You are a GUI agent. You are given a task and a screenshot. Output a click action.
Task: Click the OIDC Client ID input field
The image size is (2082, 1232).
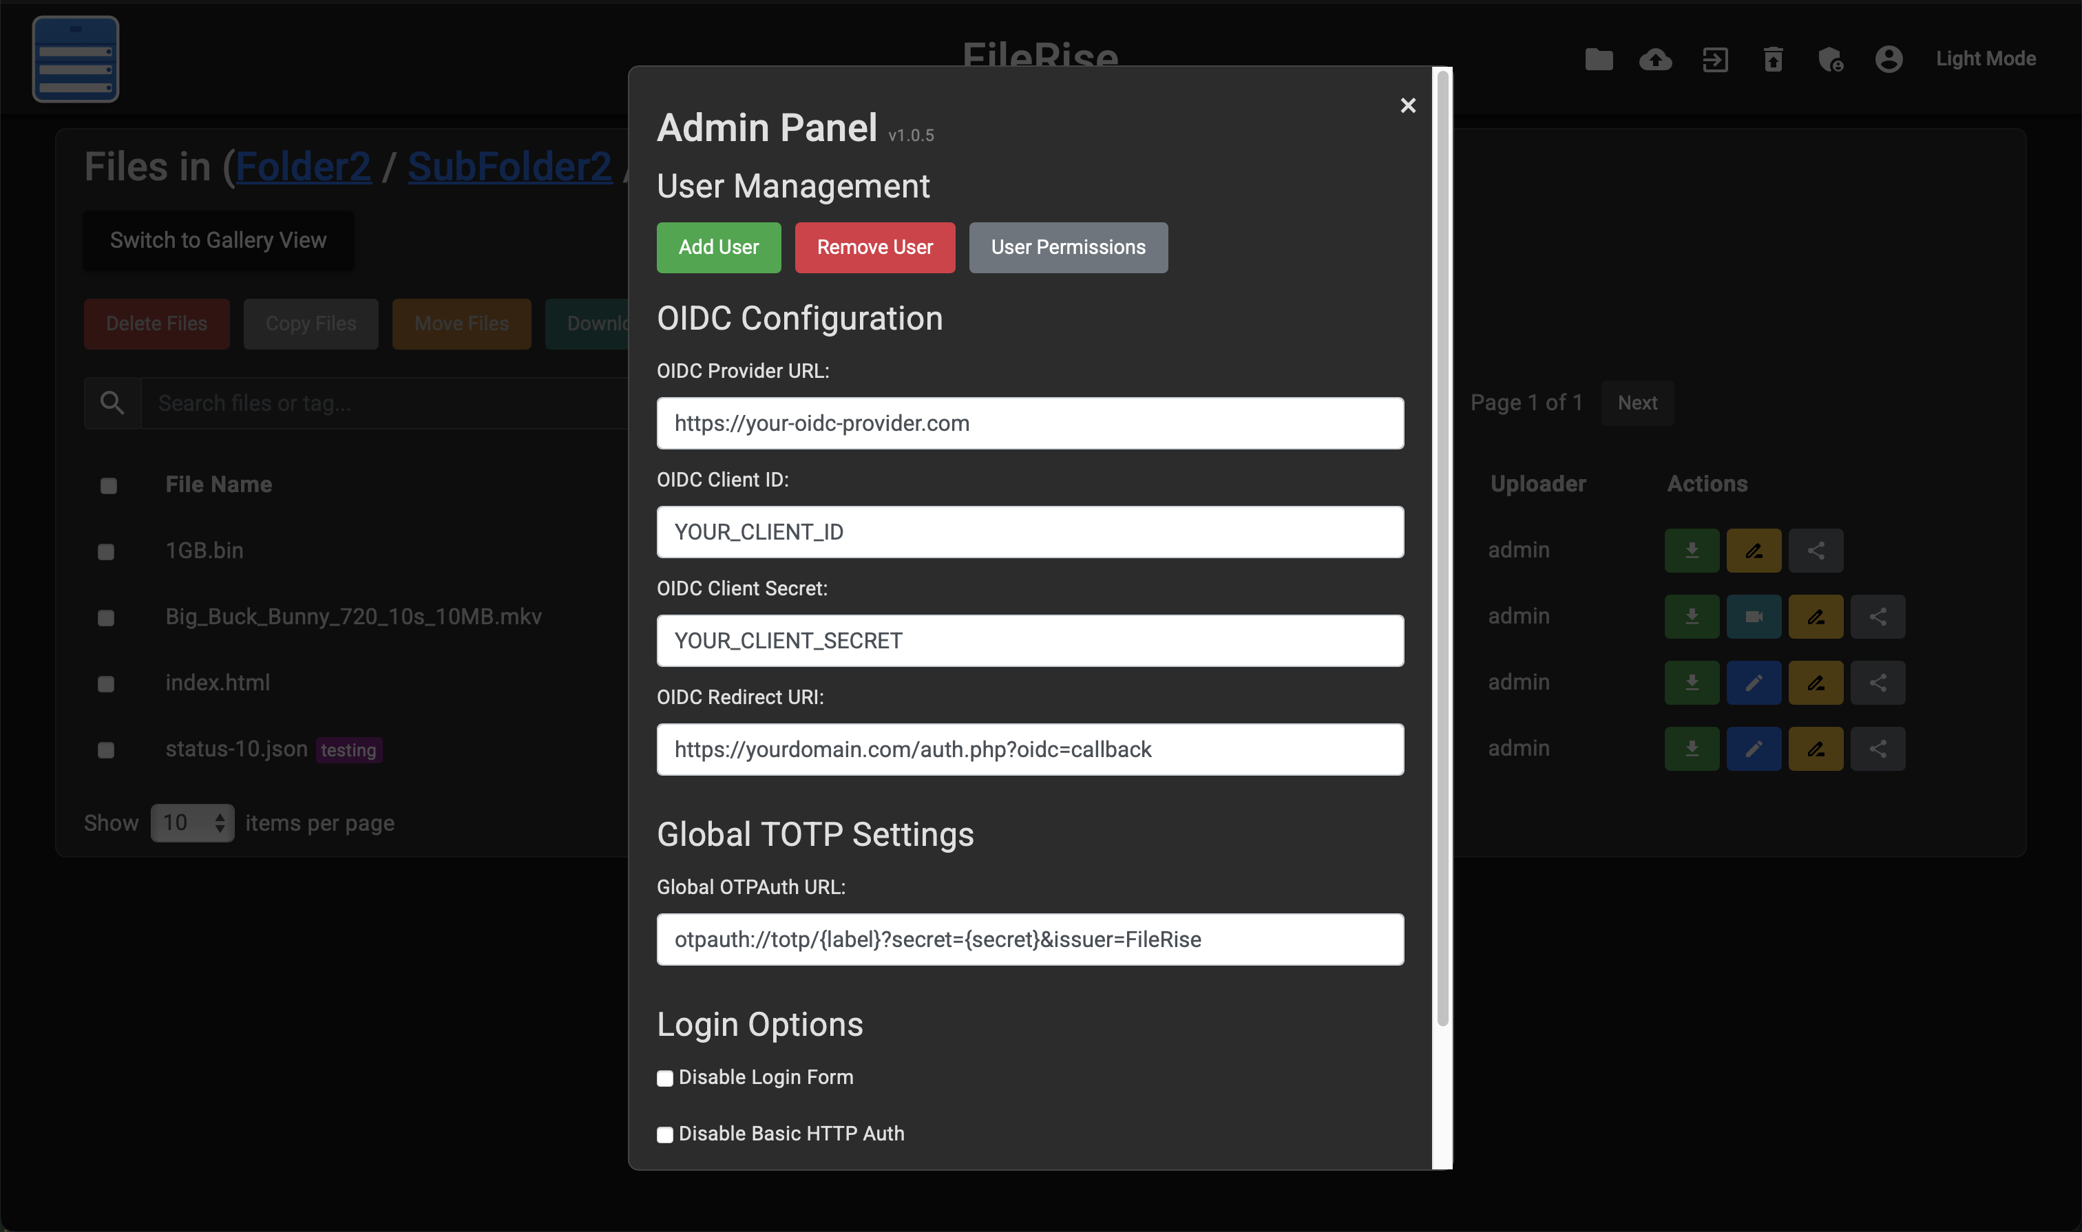pos(1030,532)
